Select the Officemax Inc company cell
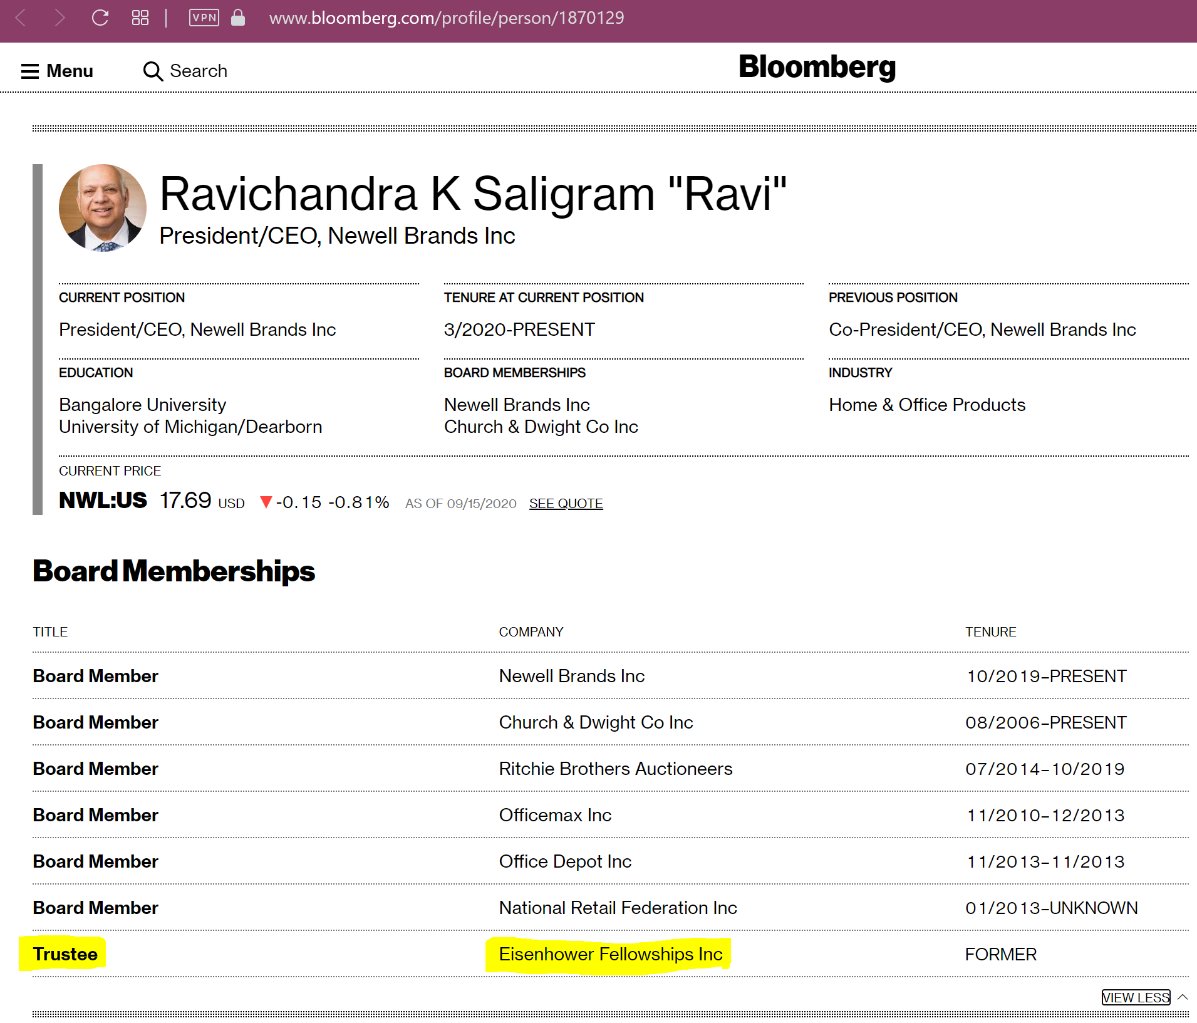Screen dimensions: 1197x1023 tap(555, 815)
